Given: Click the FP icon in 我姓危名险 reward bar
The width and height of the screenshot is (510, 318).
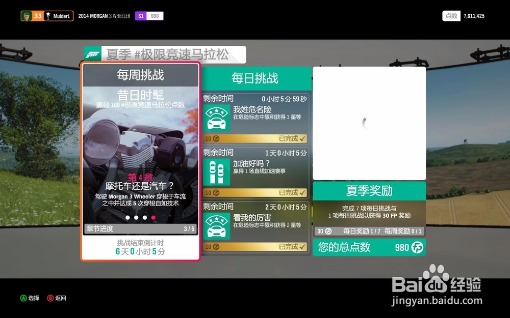Looking at the screenshot, I should point(216,139).
